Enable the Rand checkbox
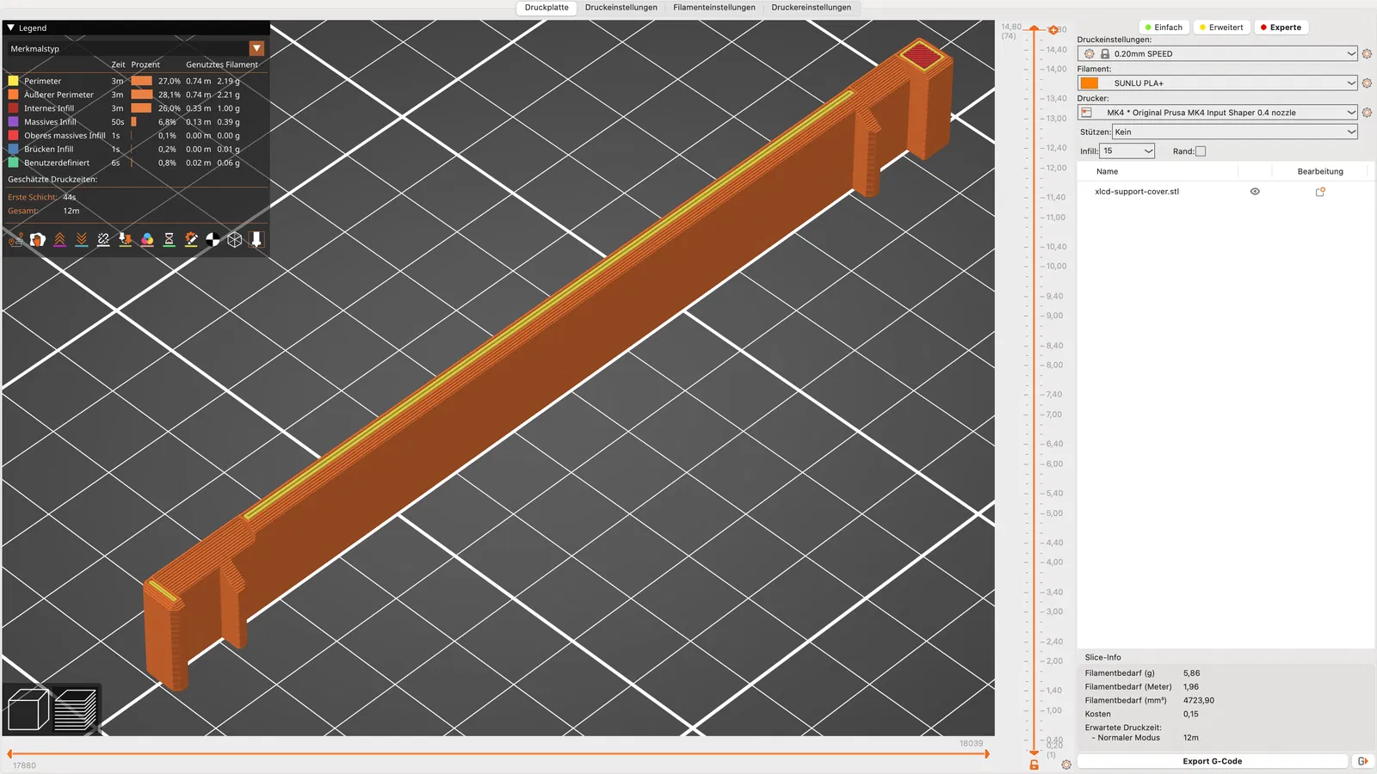This screenshot has height=774, width=1377. click(1201, 151)
